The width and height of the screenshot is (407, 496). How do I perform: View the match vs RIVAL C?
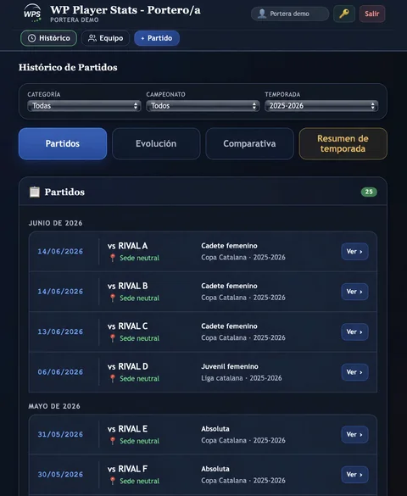tap(354, 332)
